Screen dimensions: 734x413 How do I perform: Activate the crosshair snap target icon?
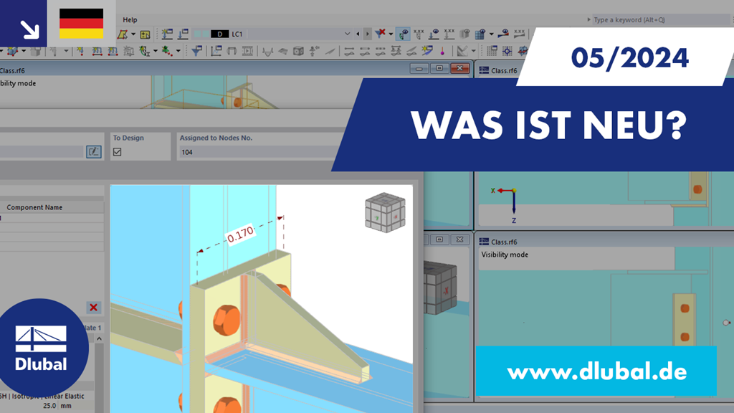tap(507, 51)
